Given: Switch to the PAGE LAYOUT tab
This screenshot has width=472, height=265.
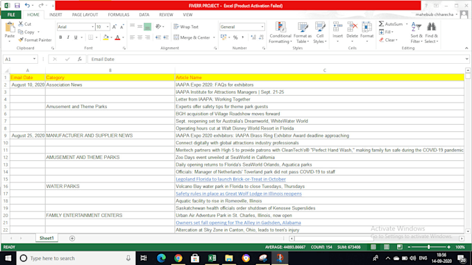Looking at the screenshot, I should (85, 15).
